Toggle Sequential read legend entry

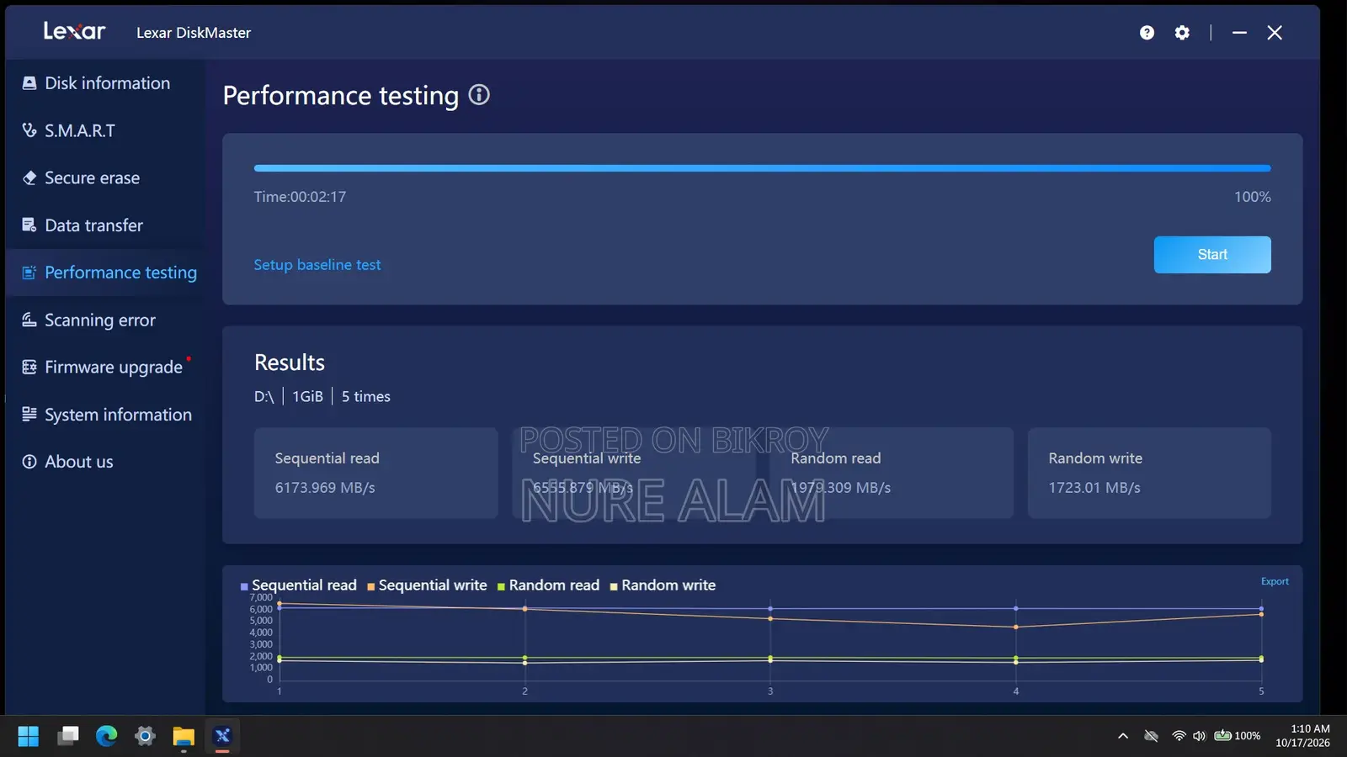click(299, 585)
